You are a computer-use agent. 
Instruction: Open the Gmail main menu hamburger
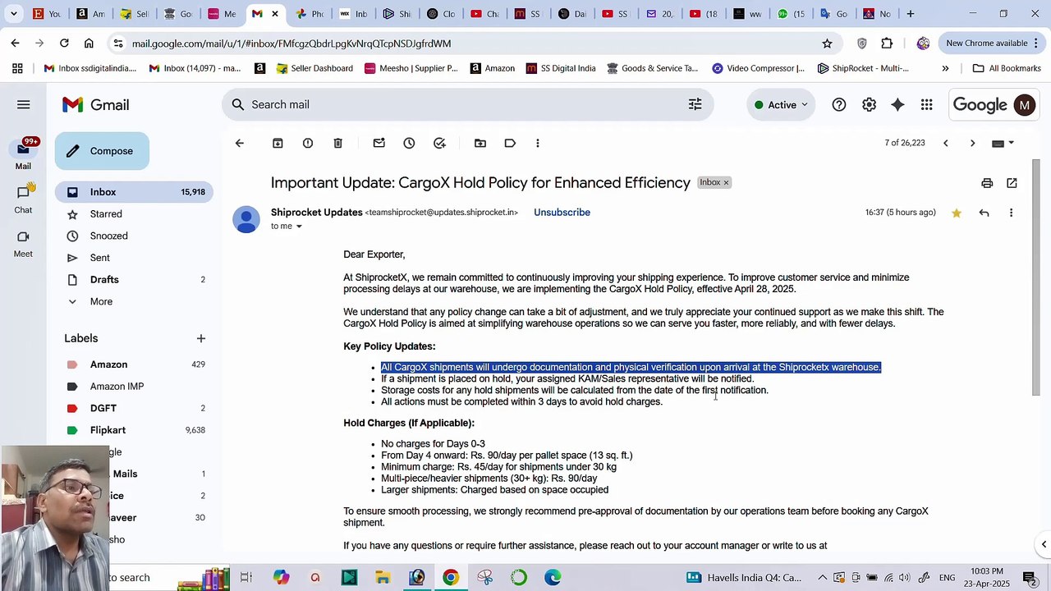tap(24, 104)
